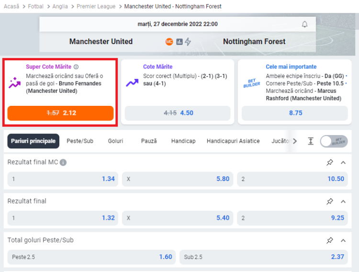Click the orange MC badge icon
This screenshot has height=272, width=359.
[x=169, y=42]
